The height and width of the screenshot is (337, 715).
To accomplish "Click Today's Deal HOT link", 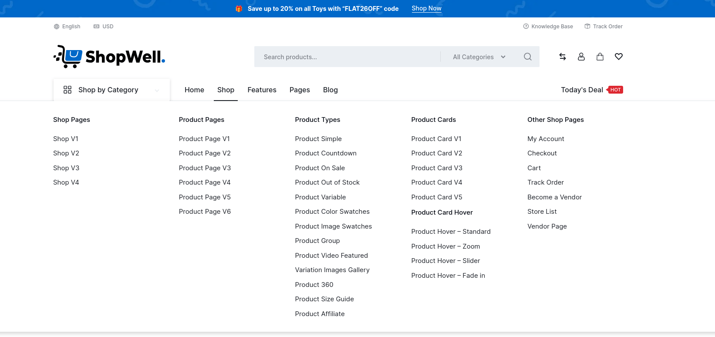I will click(x=592, y=90).
